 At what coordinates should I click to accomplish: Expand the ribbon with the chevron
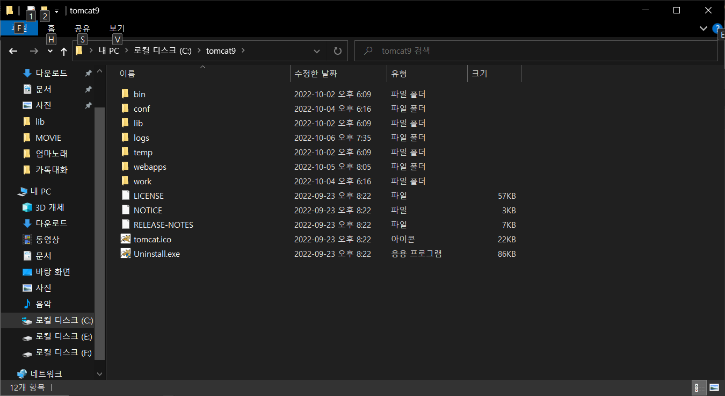704,28
